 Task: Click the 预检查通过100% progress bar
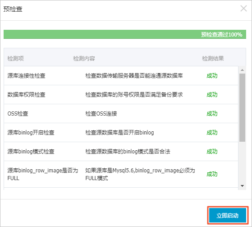(125, 34)
